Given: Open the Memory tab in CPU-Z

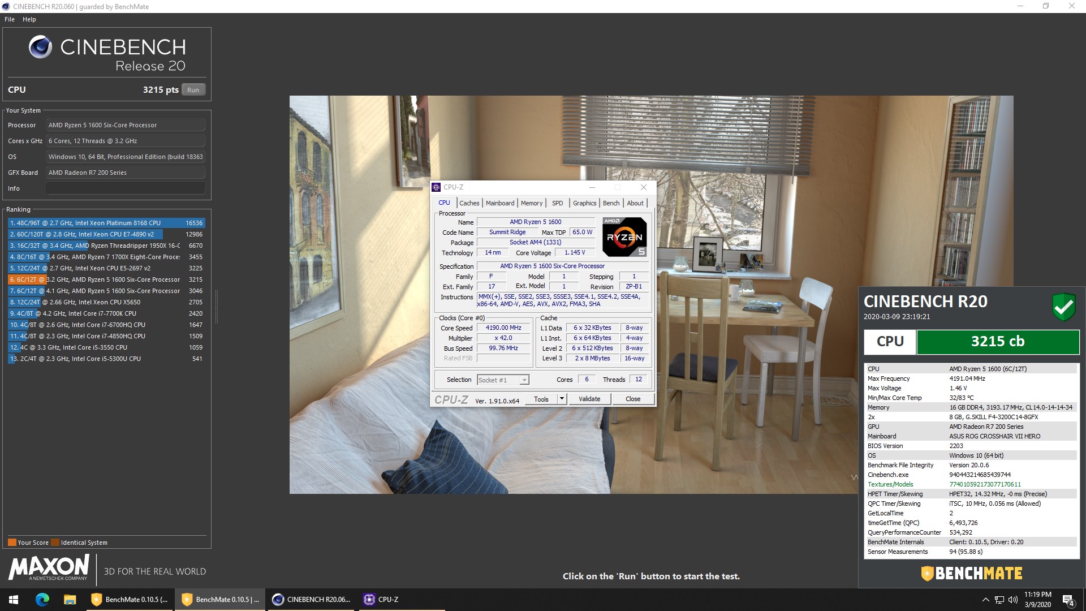Looking at the screenshot, I should pyautogui.click(x=531, y=203).
